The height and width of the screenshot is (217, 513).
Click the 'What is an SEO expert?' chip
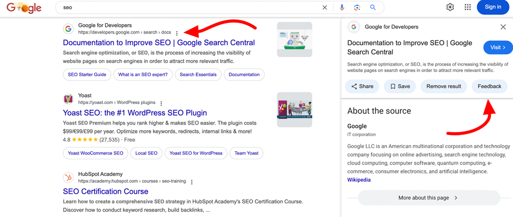(x=143, y=75)
